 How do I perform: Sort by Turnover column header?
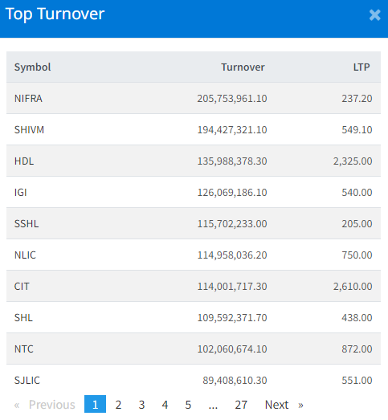[x=243, y=67]
